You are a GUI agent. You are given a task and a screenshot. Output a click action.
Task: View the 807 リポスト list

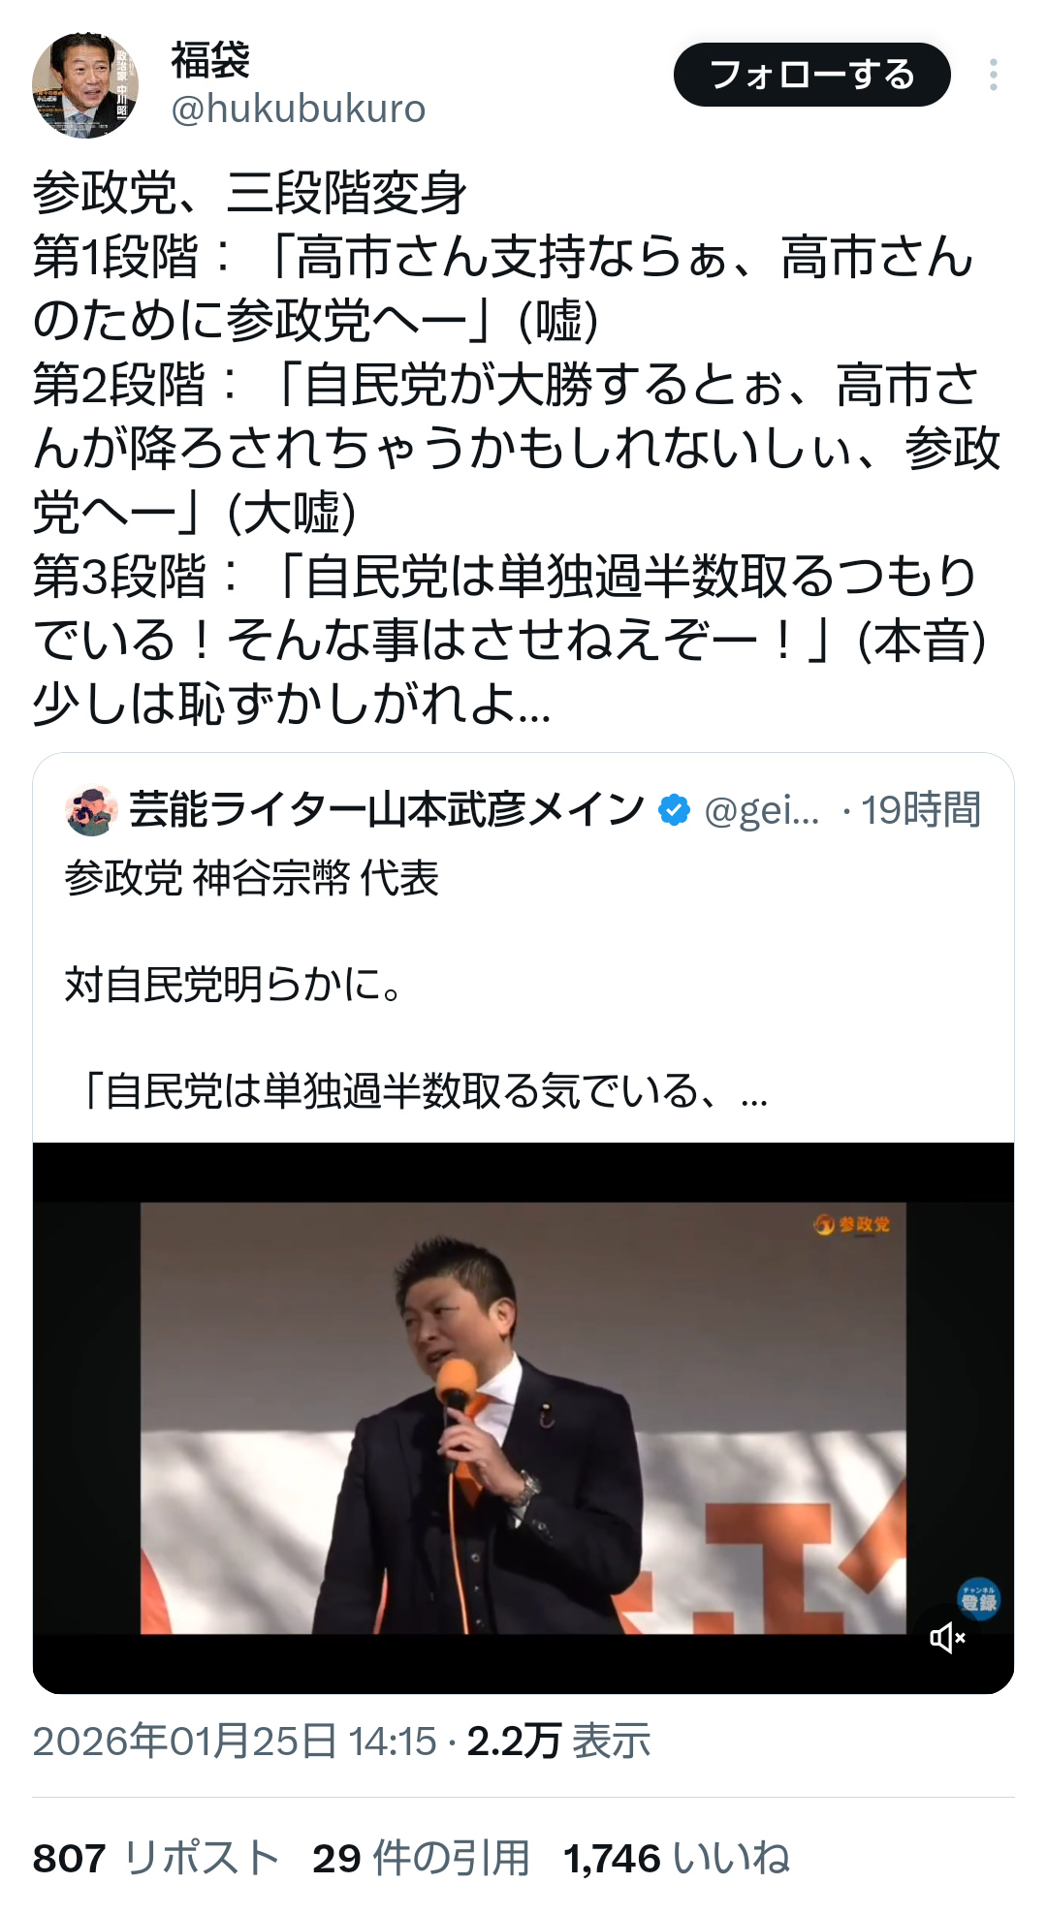[x=156, y=1858]
